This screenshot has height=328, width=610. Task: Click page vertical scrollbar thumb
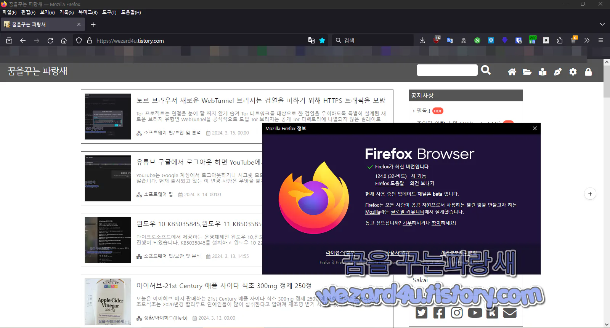[607, 81]
